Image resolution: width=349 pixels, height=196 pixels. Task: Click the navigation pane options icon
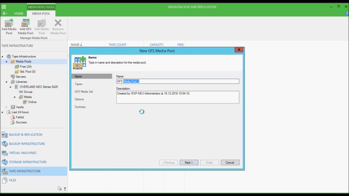[x=59, y=188]
